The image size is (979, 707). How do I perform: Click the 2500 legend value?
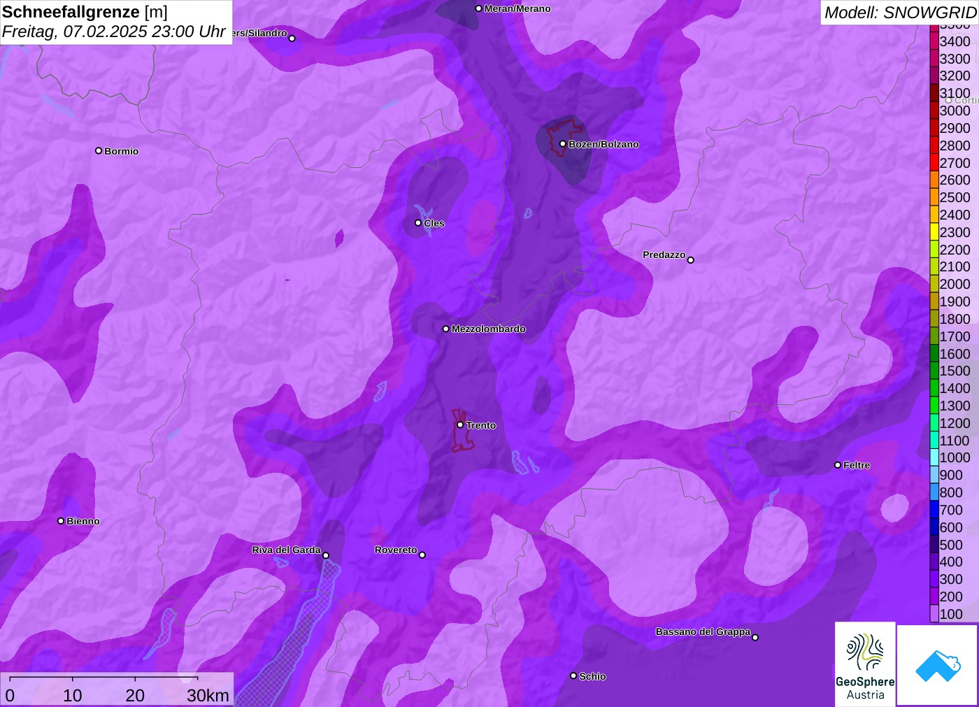[x=955, y=197]
